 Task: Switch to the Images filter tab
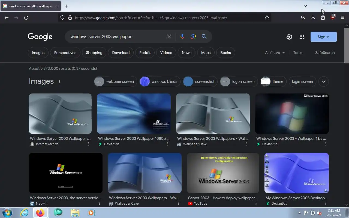[x=38, y=53]
